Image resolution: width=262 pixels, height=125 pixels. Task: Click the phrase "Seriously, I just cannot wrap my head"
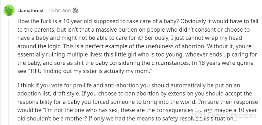pos(193,38)
